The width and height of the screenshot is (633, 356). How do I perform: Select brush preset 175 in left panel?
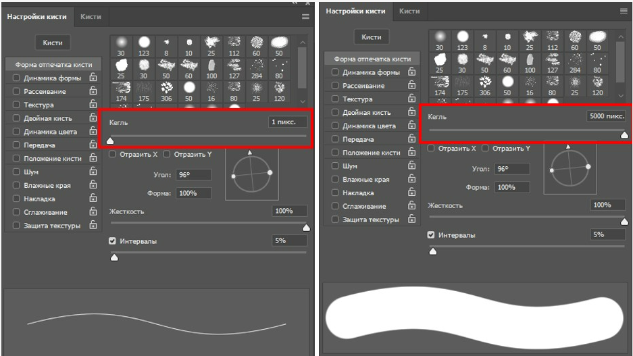144,92
